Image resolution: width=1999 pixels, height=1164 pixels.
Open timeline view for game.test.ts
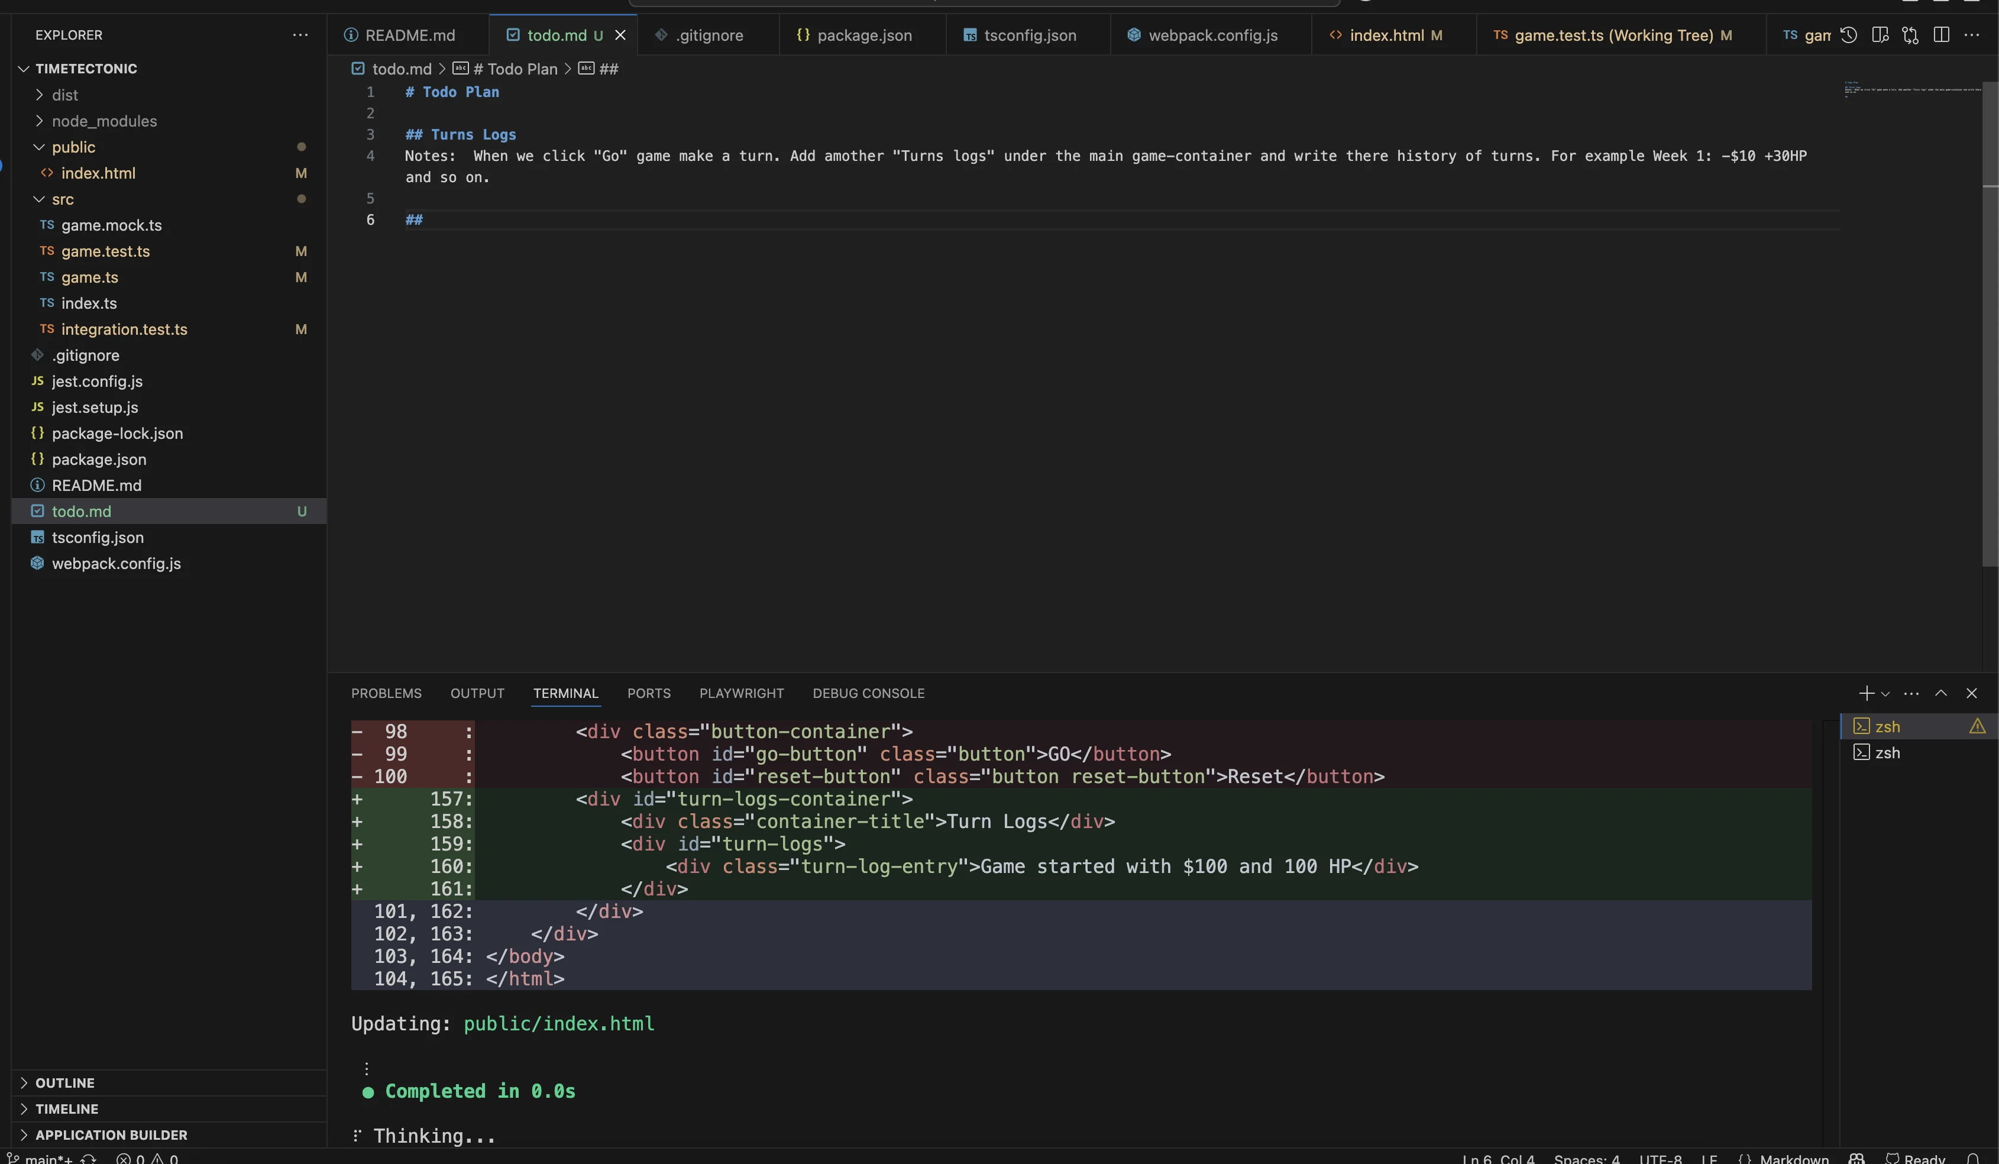(1849, 35)
